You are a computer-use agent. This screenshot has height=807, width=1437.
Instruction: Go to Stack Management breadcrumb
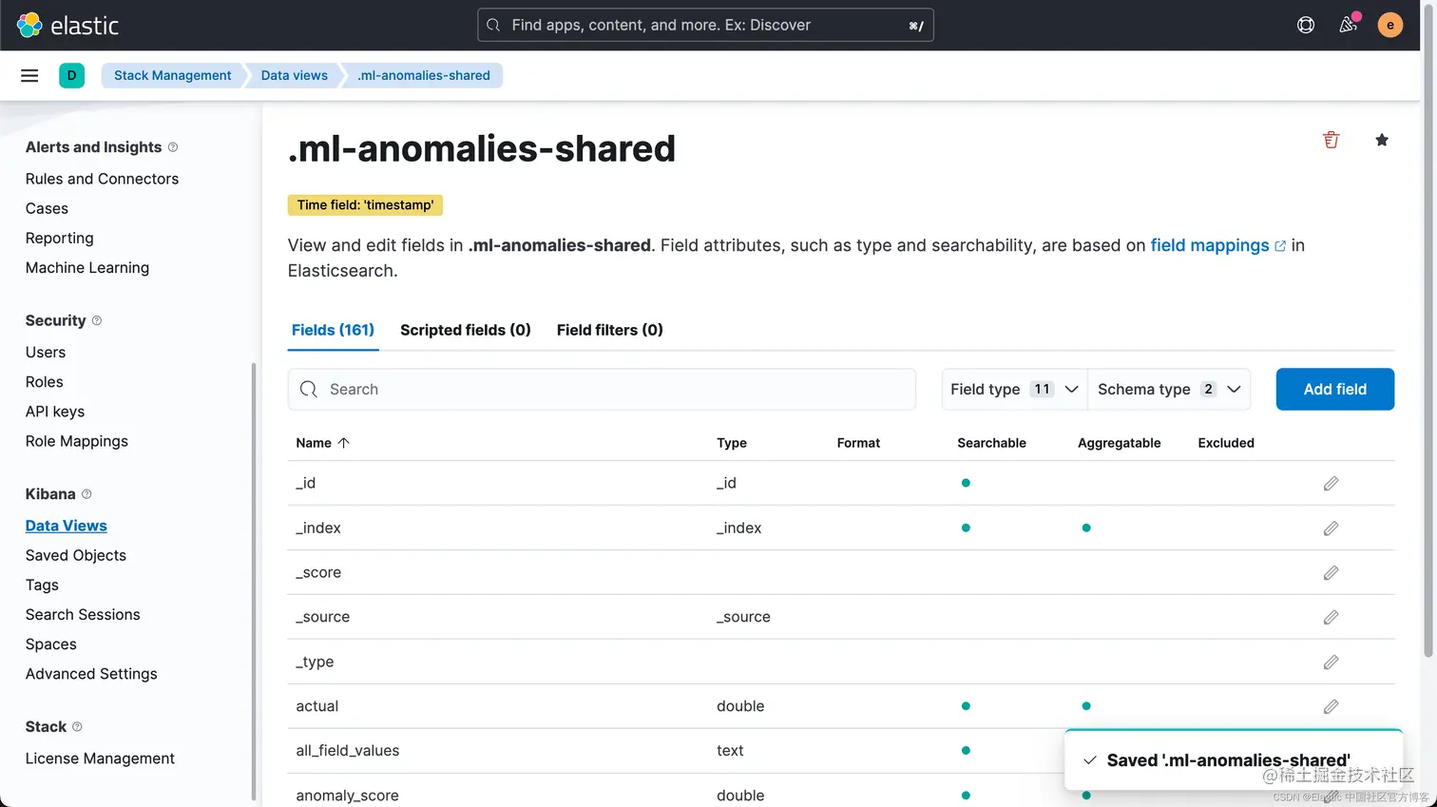pos(172,76)
